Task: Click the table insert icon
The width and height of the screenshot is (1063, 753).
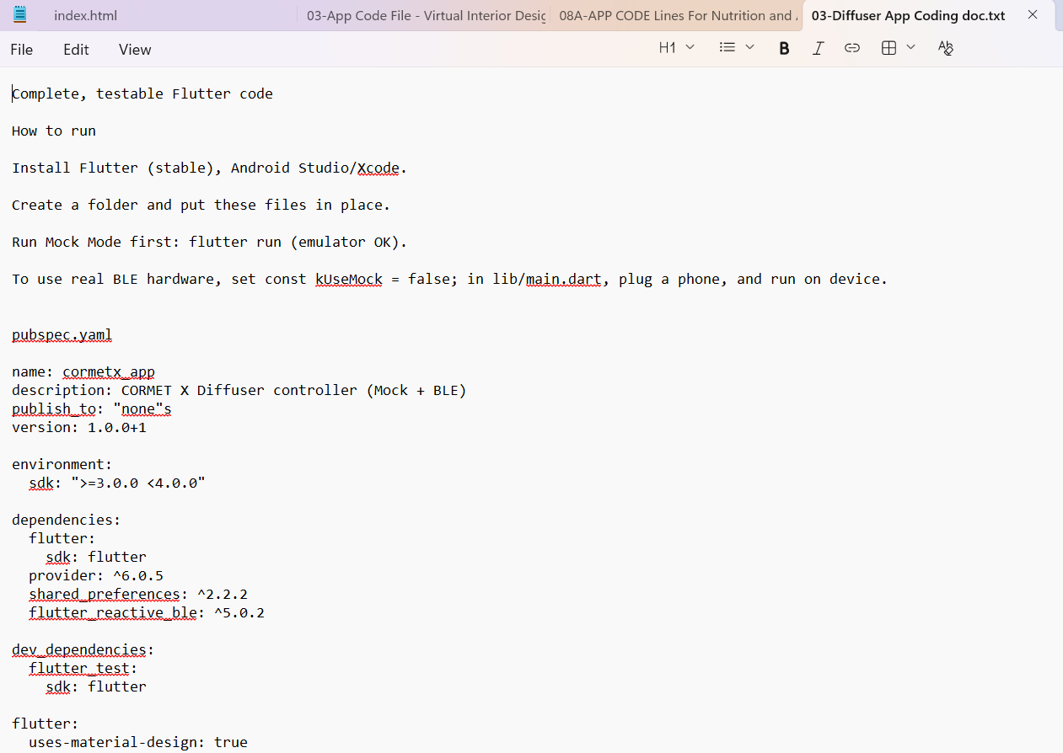Action: click(x=889, y=48)
